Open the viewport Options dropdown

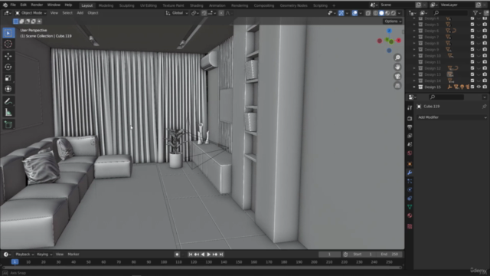pyautogui.click(x=393, y=21)
